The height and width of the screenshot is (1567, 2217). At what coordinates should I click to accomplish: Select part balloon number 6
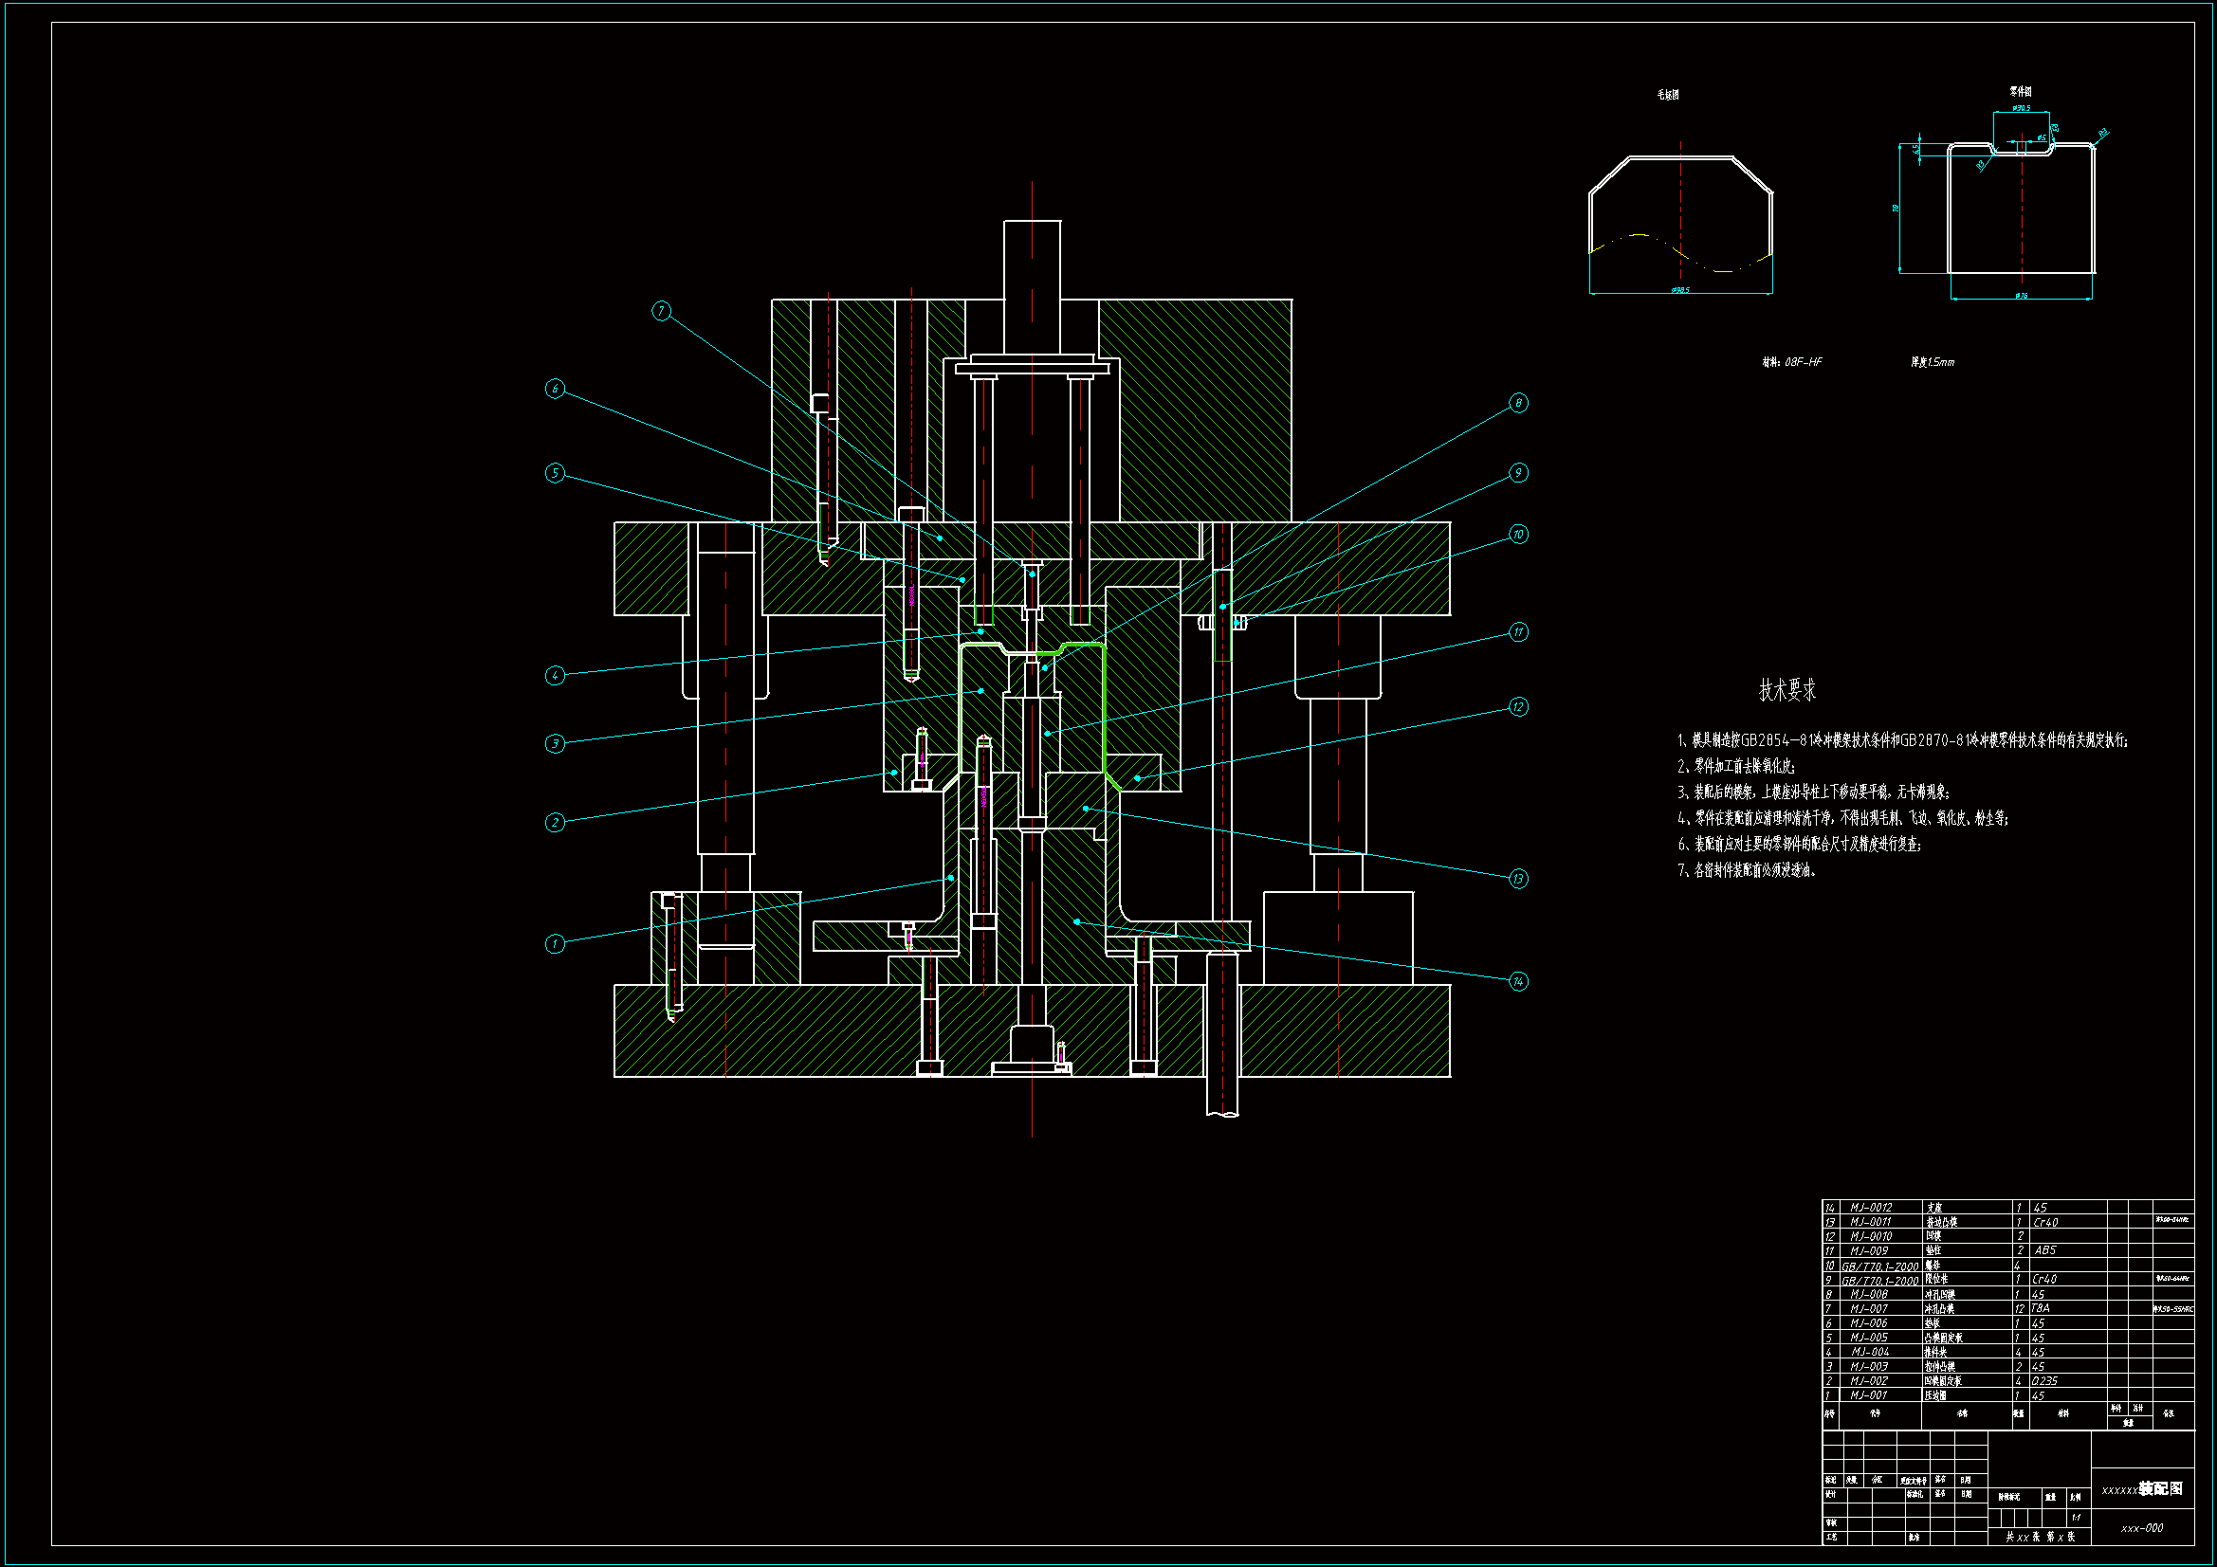point(554,389)
